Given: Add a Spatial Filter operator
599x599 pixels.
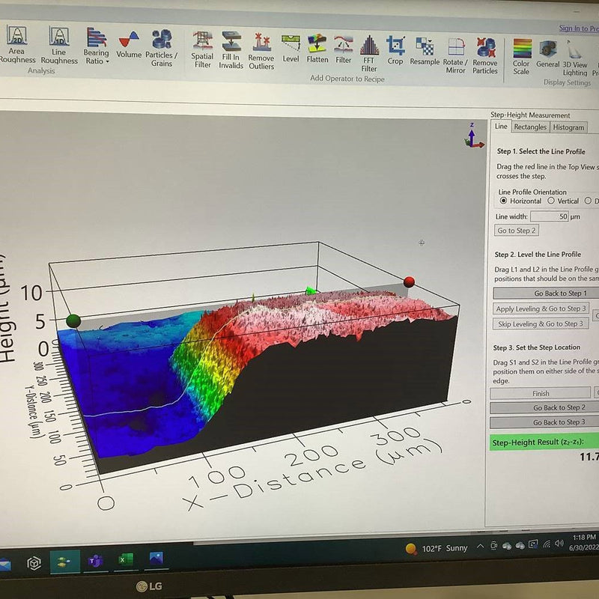Looking at the screenshot, I should point(202,49).
